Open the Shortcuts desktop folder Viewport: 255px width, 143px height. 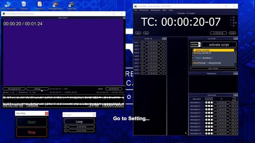coord(40,6)
